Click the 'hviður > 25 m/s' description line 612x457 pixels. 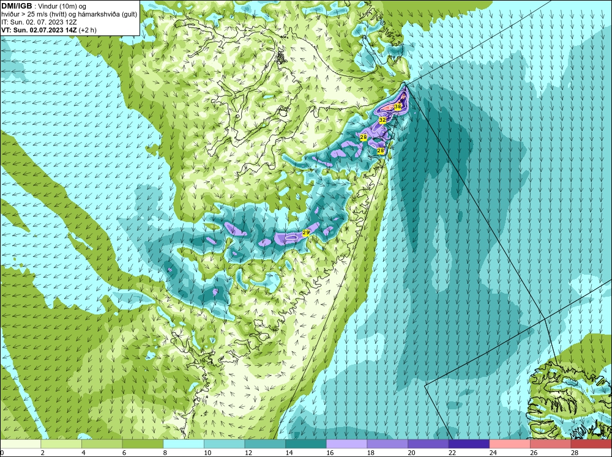[x=69, y=15]
